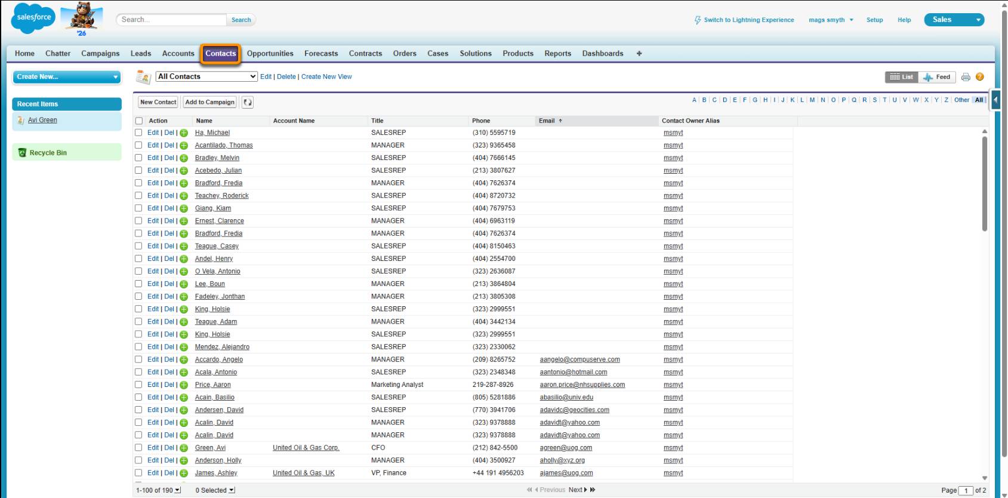Click the page number input box

tap(966, 490)
